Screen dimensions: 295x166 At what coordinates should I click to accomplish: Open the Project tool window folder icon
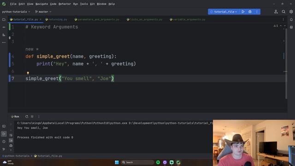pyautogui.click(x=4, y=19)
